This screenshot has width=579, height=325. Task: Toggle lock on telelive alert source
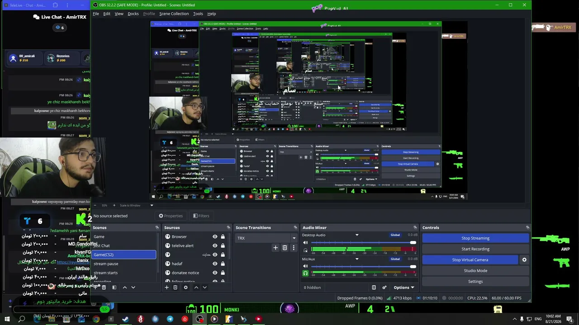pyautogui.click(x=223, y=246)
